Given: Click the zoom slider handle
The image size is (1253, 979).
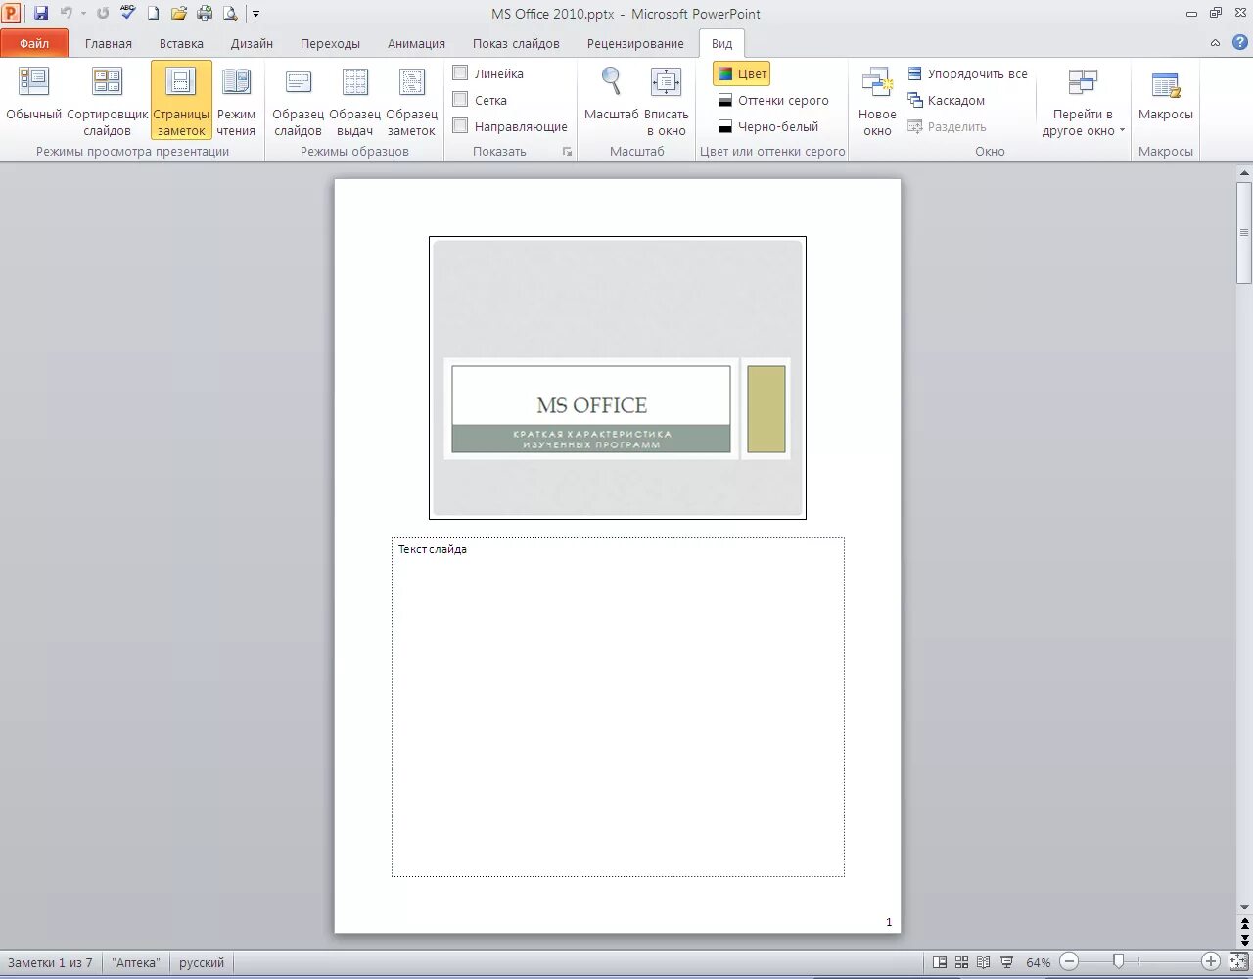Looking at the screenshot, I should pyautogui.click(x=1118, y=962).
